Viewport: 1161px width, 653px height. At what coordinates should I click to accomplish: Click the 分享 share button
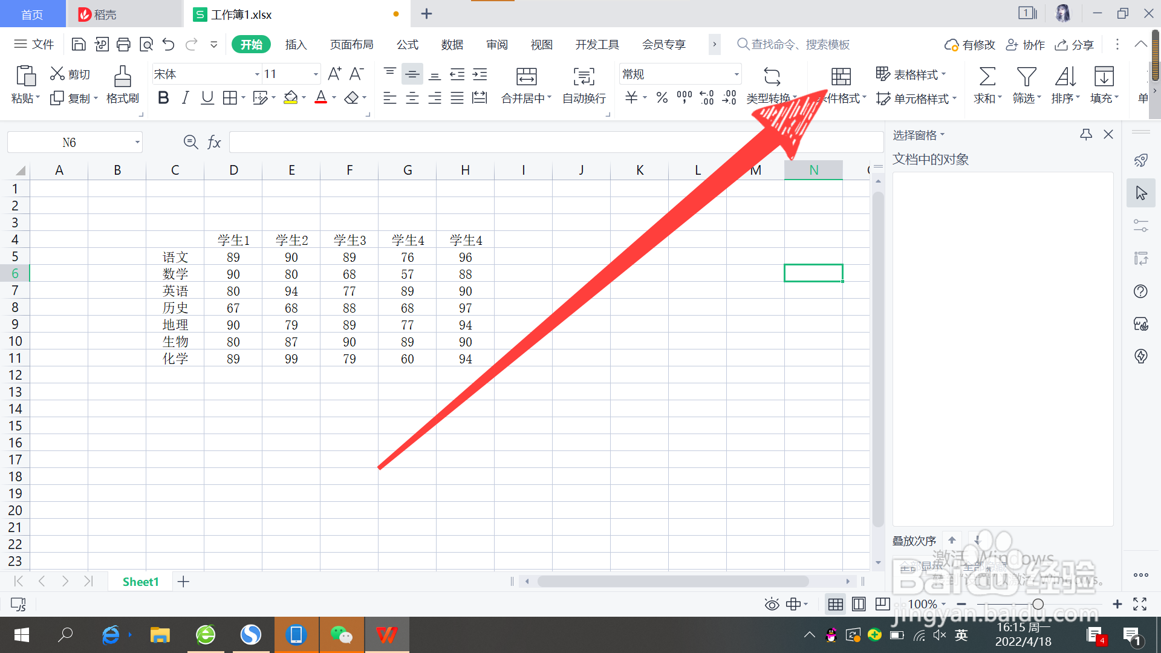click(1075, 45)
